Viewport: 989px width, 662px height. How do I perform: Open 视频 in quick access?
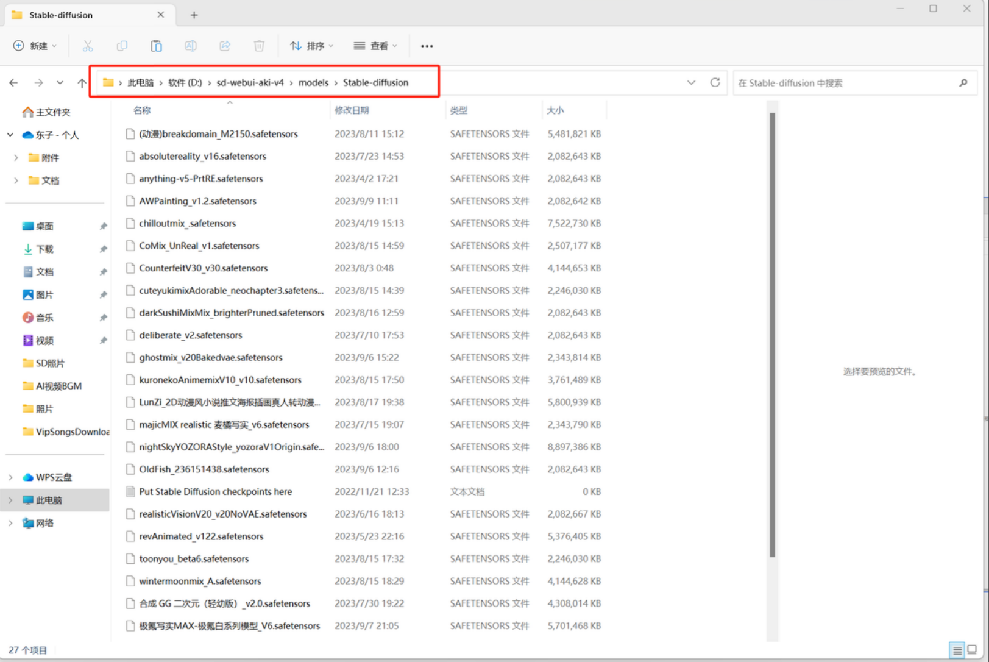[x=38, y=340]
